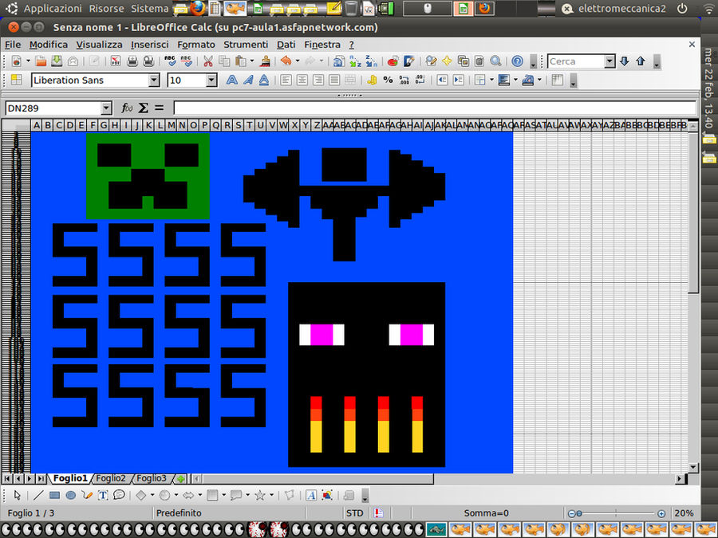Click the Cerca search field
This screenshot has height=538, width=718.
pos(576,61)
